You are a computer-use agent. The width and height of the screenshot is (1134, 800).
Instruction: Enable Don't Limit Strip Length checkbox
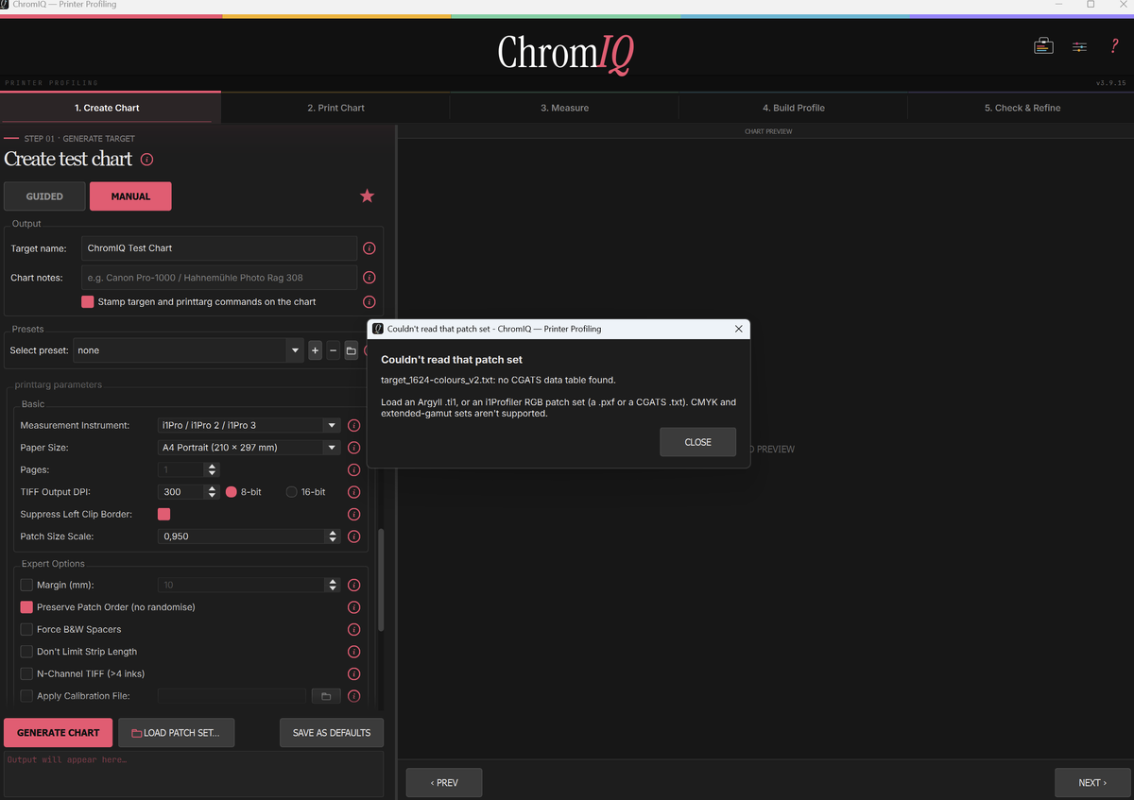pos(26,652)
